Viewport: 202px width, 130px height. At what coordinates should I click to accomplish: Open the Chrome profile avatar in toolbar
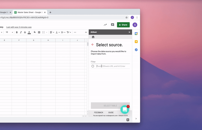tap(132, 17)
